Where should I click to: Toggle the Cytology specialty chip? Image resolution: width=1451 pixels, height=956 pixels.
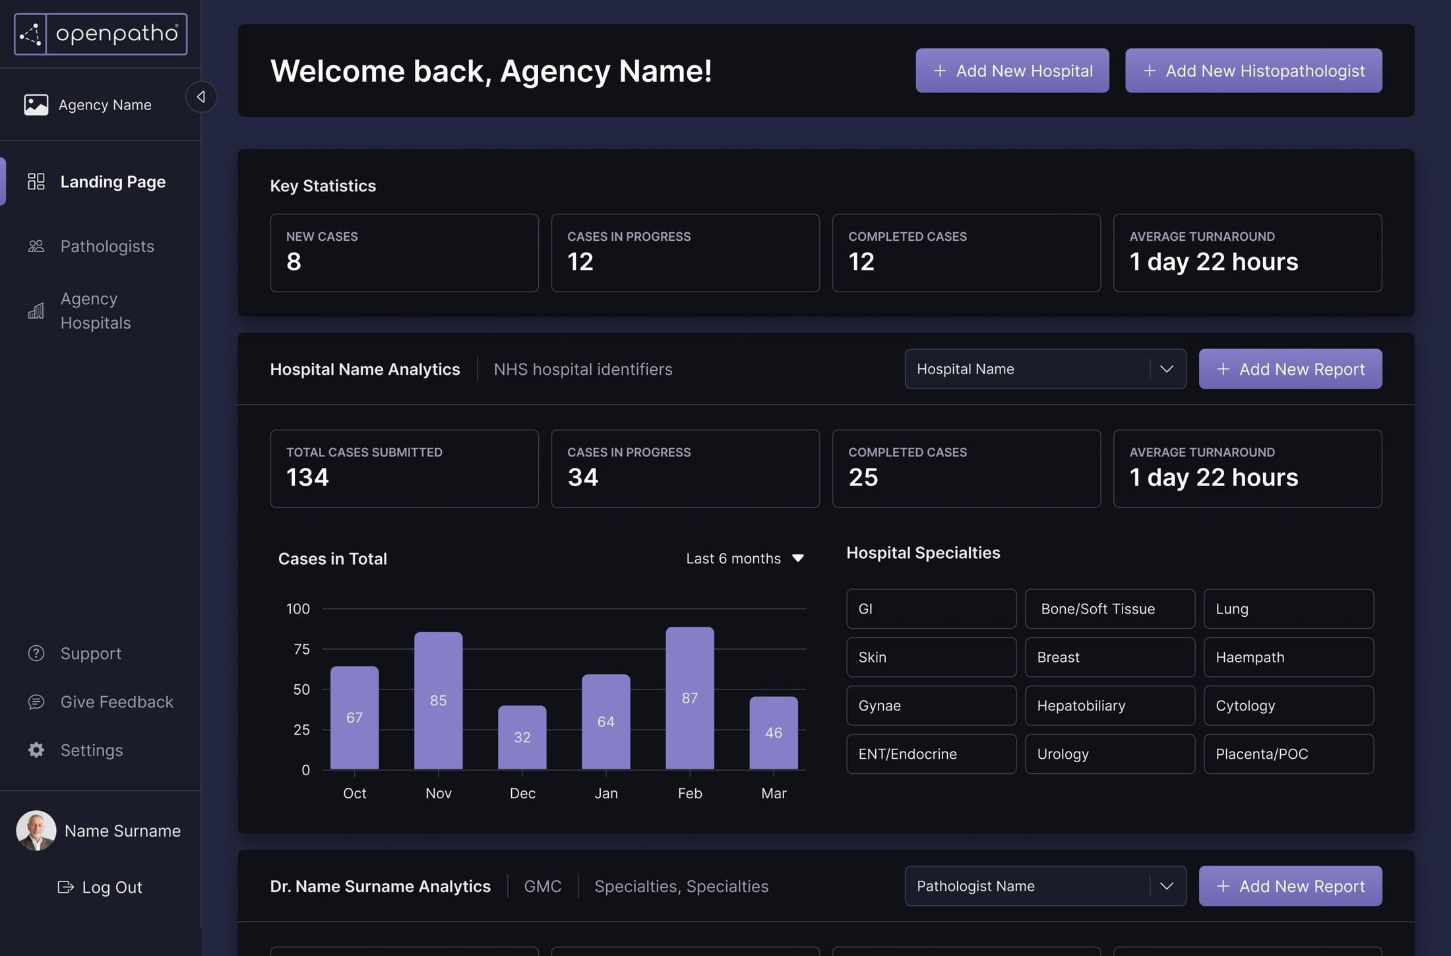click(1288, 705)
